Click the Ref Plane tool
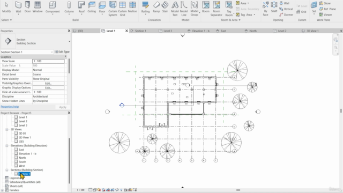343x193 pixels. [327, 9]
